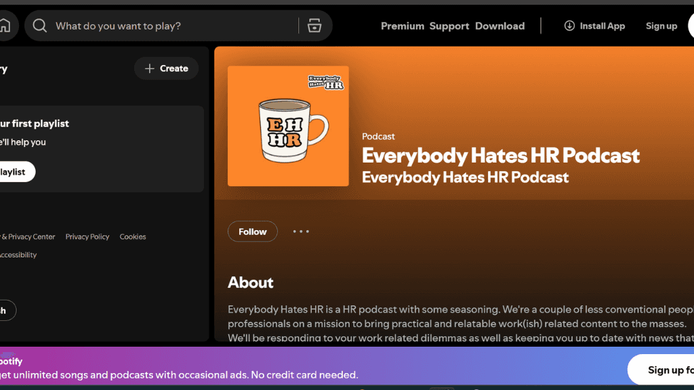The image size is (694, 390).
Task: Click the banner Sign up button
Action: point(661,370)
